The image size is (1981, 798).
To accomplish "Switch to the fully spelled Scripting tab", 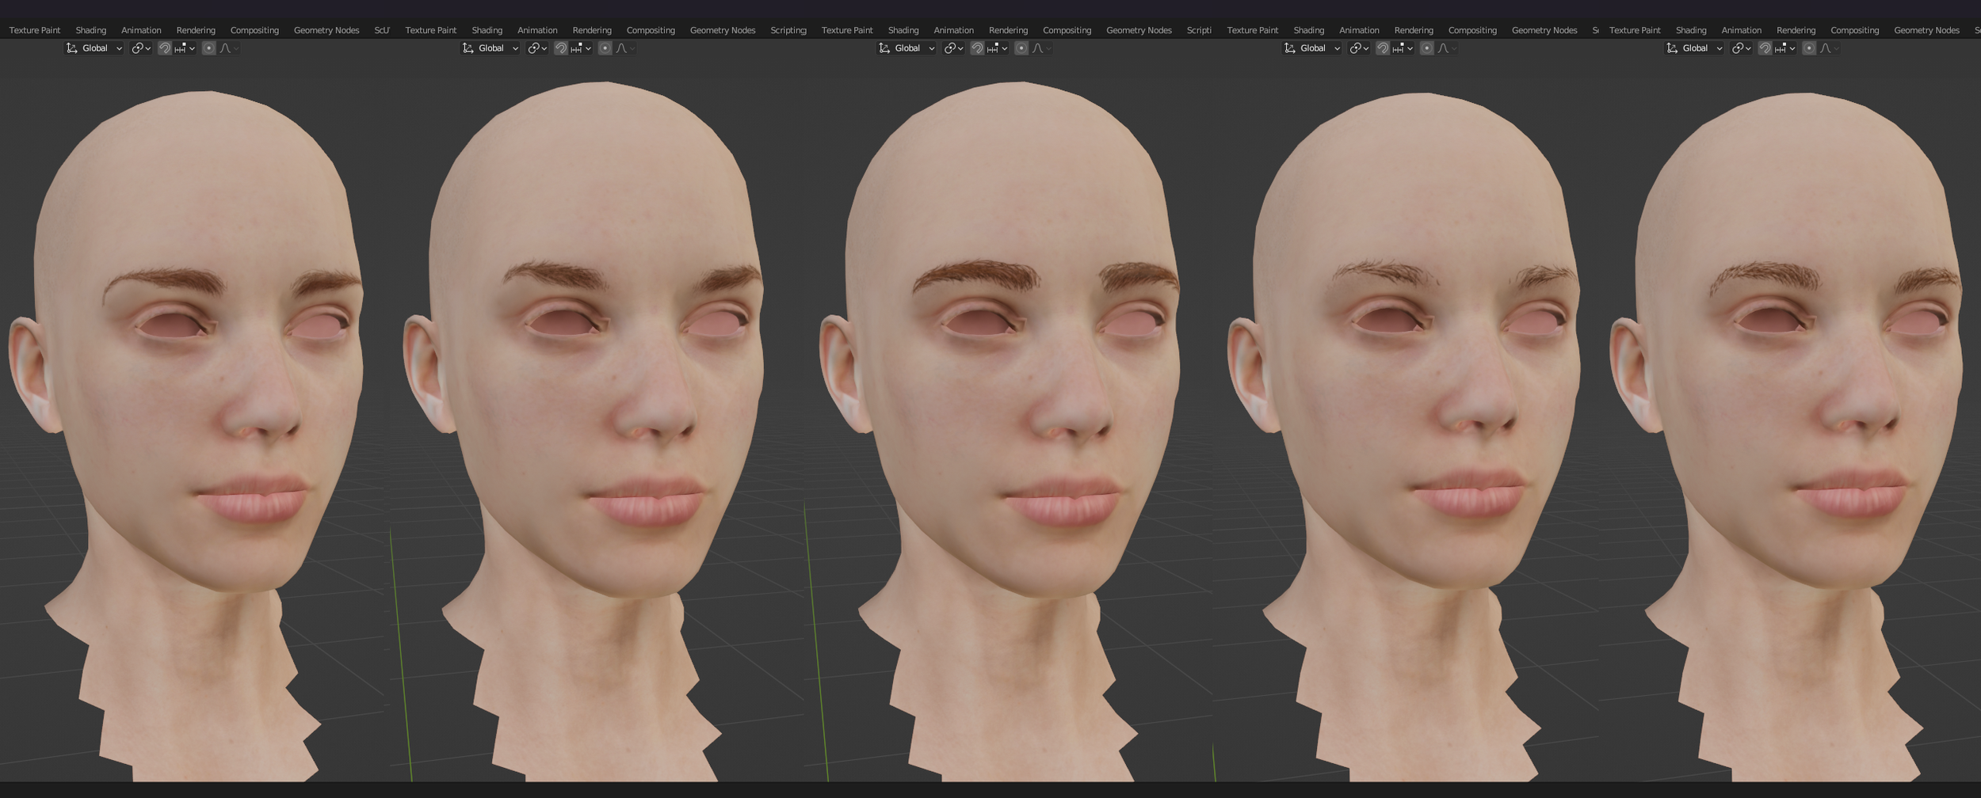I will (x=788, y=30).
